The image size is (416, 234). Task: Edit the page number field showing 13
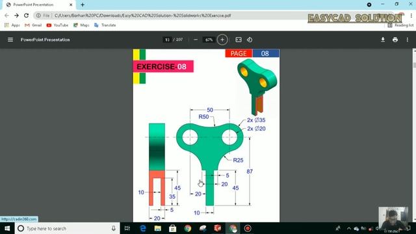coord(167,40)
